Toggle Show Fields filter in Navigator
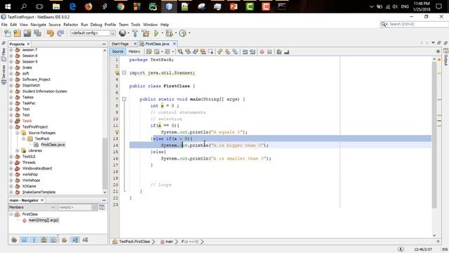 (x=24, y=240)
